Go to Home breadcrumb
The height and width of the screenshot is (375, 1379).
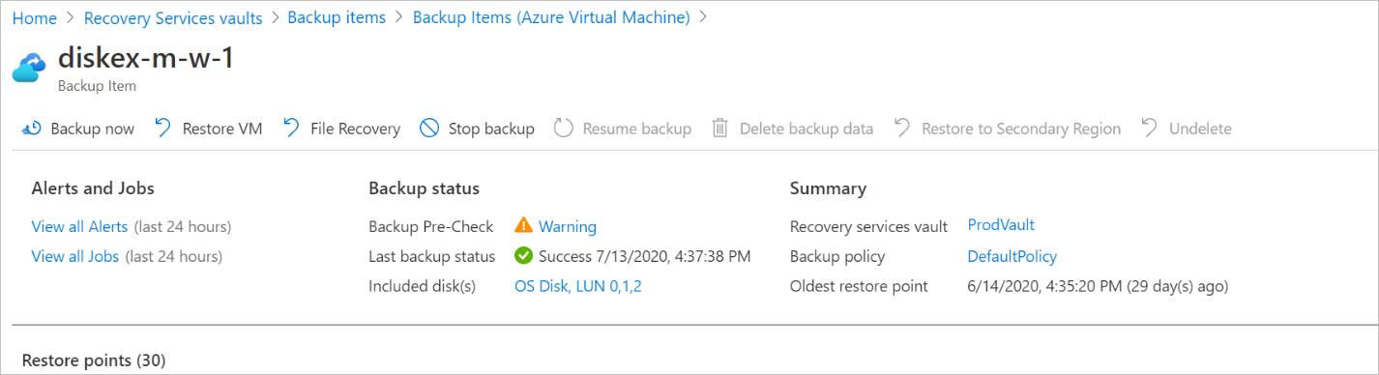[34, 17]
